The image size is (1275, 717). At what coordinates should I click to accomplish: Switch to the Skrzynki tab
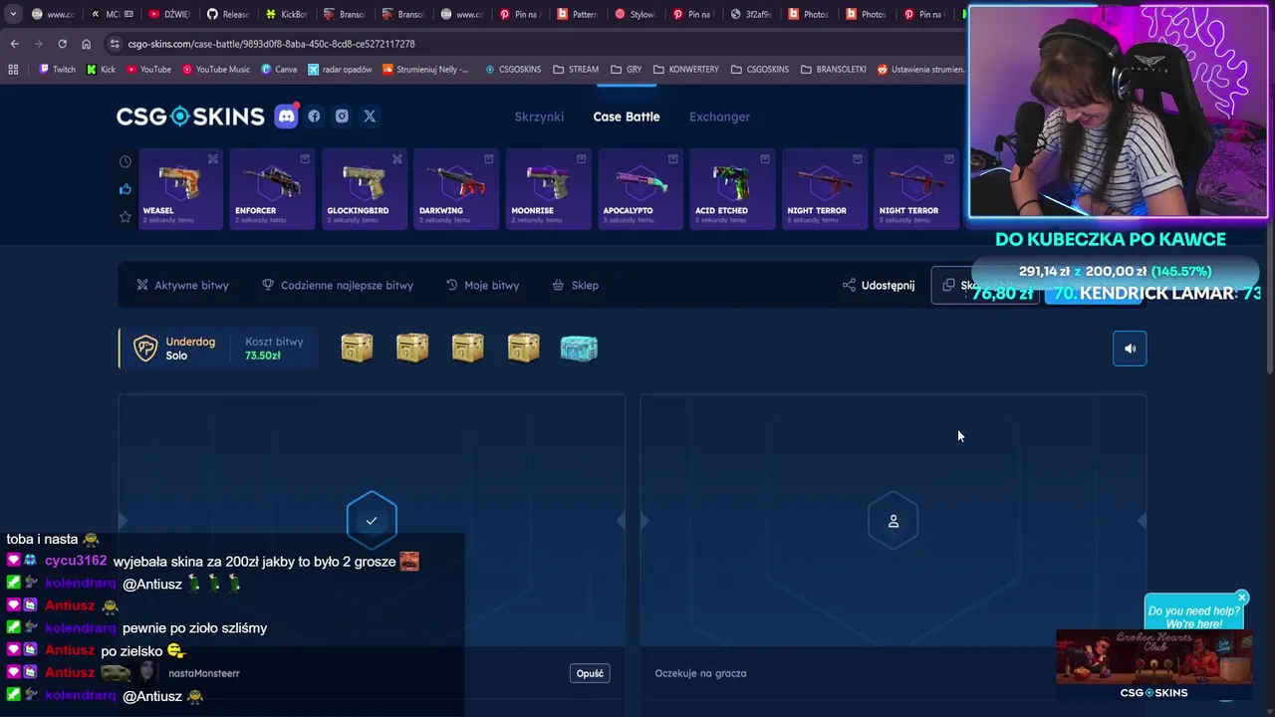pos(539,117)
